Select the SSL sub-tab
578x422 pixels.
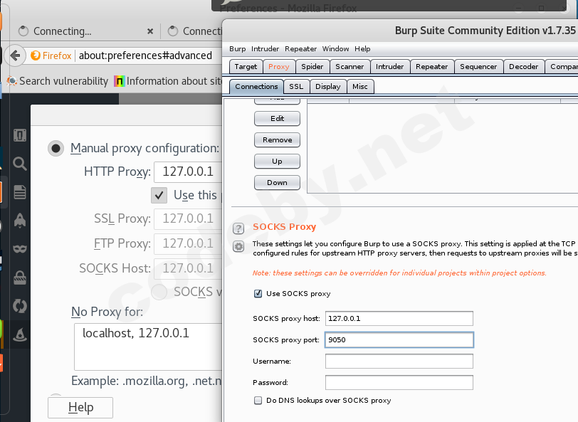(296, 87)
